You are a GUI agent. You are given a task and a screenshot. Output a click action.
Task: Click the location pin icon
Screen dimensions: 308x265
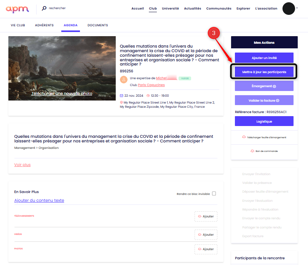click(121, 102)
